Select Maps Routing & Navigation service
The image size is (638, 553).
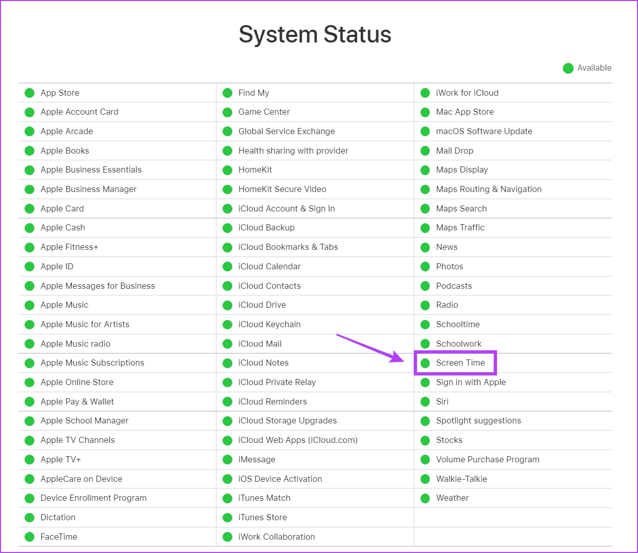tap(488, 189)
